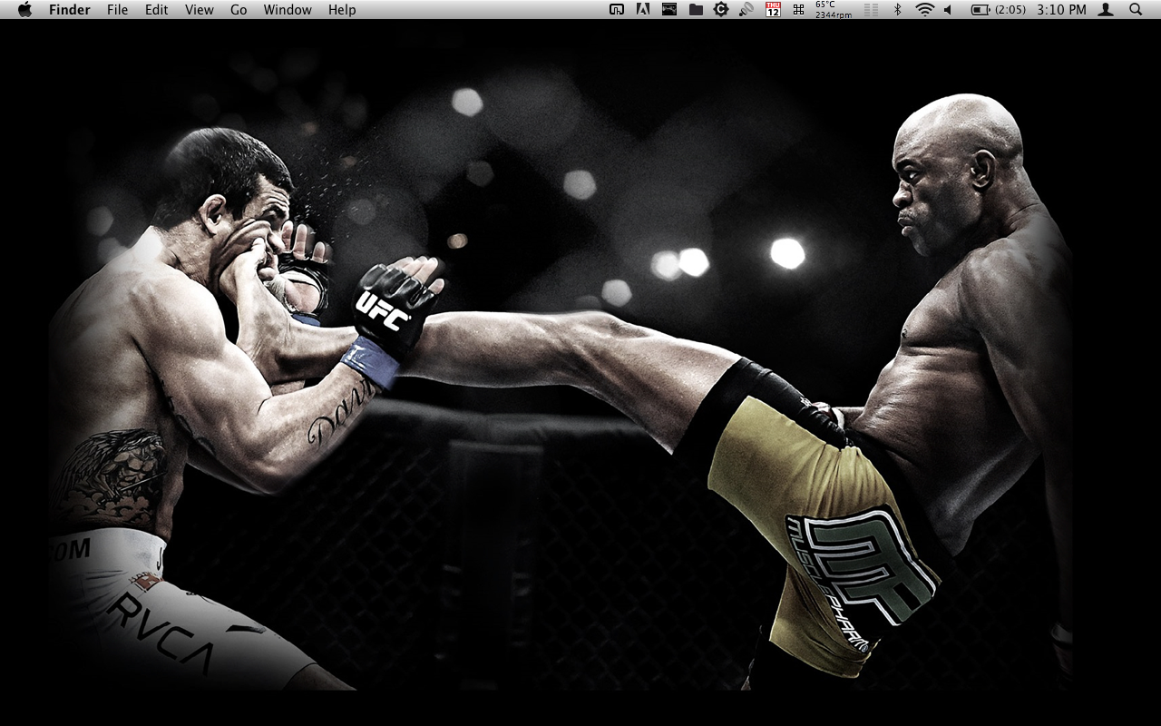1161x726 pixels.
Task: Click the faded memory bars menu bar icon
Action: tap(871, 10)
